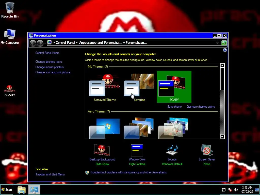The image size is (260, 195).
Task: Open the SCARY desktop shortcut
Action: coord(10,91)
